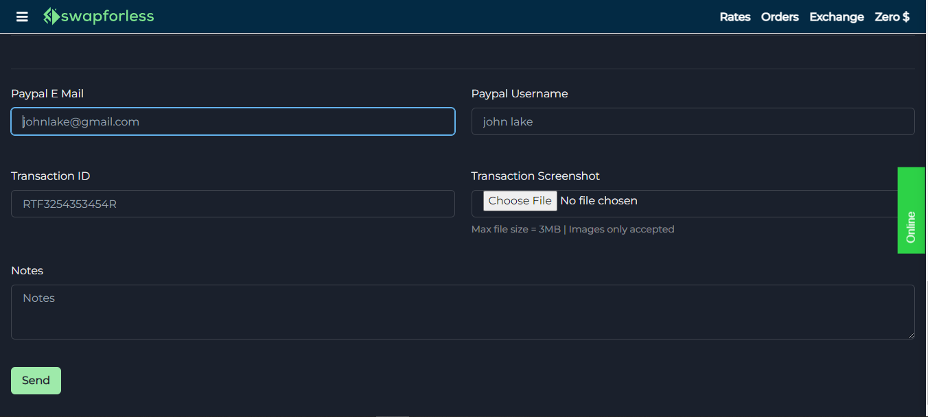
Task: Select the Transaction ID text box
Action: pyautogui.click(x=233, y=204)
